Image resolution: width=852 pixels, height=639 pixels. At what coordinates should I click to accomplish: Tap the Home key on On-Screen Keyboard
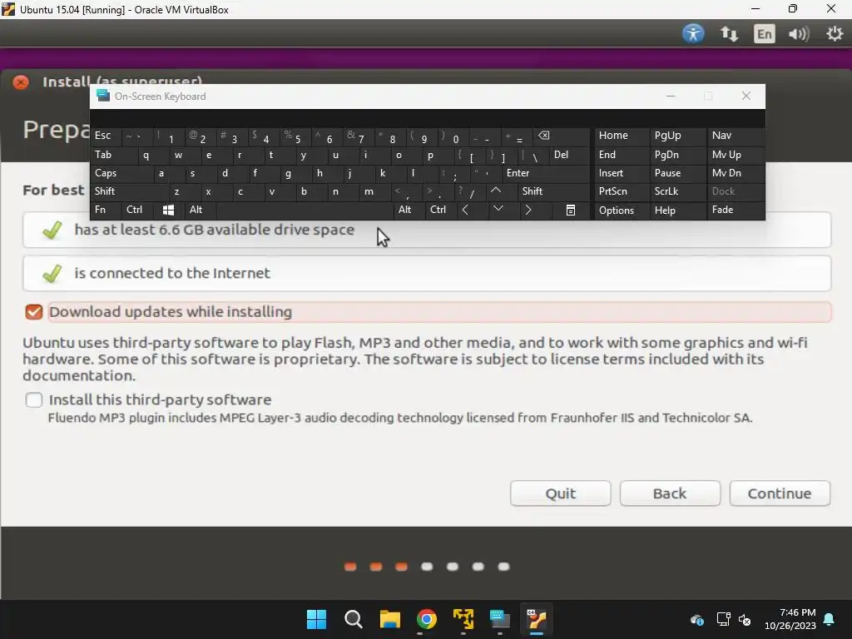[622, 136]
